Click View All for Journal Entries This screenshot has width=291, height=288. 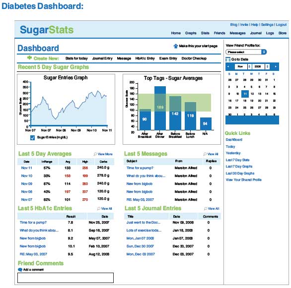coord(214,209)
